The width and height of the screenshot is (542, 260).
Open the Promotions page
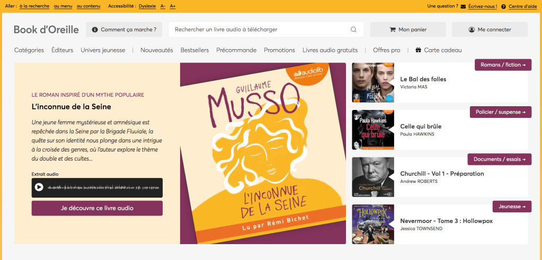pos(279,50)
